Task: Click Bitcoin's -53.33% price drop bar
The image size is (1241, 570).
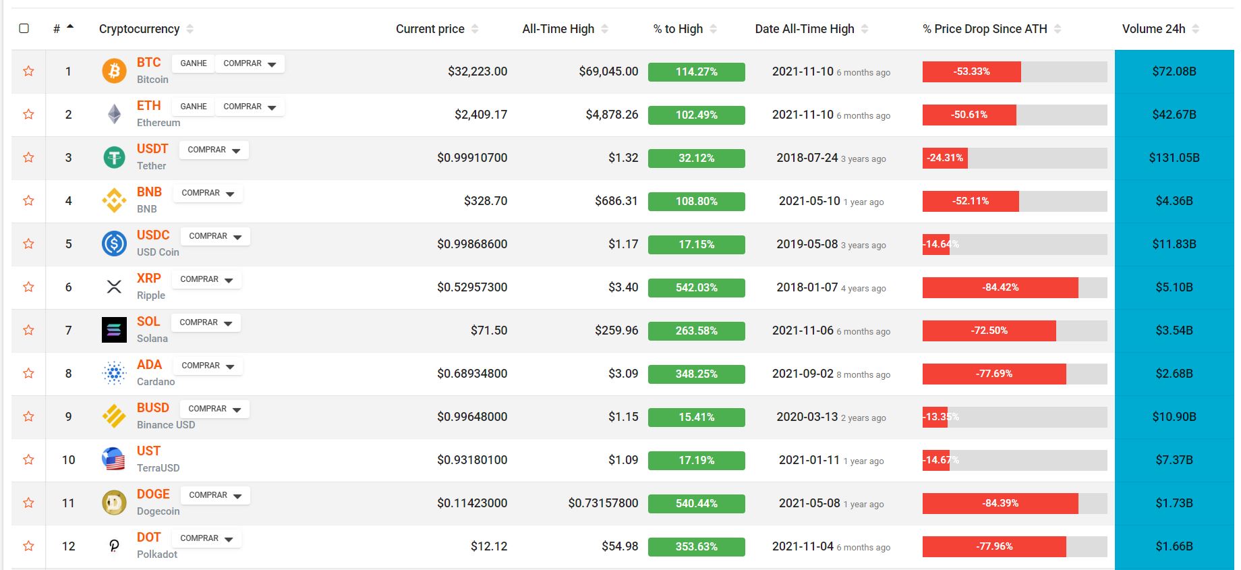Action: [x=971, y=72]
